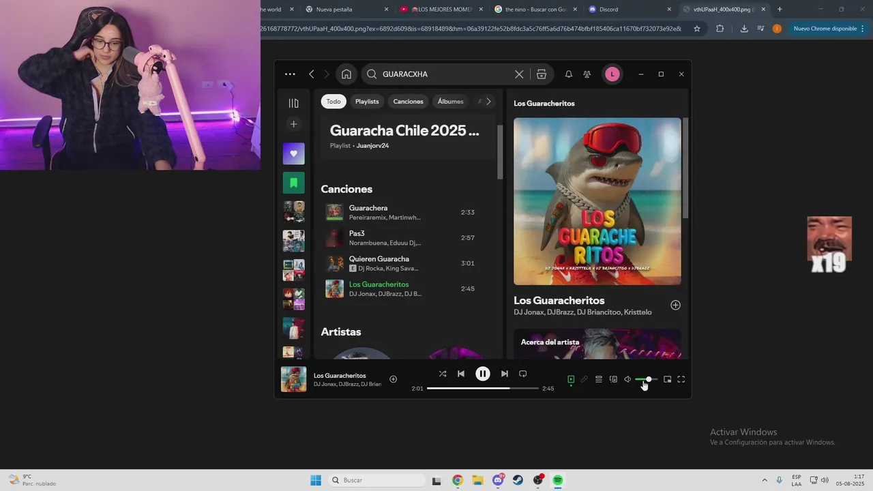Expand Your Library sidebar
This screenshot has height=491, width=873.
coord(294,103)
